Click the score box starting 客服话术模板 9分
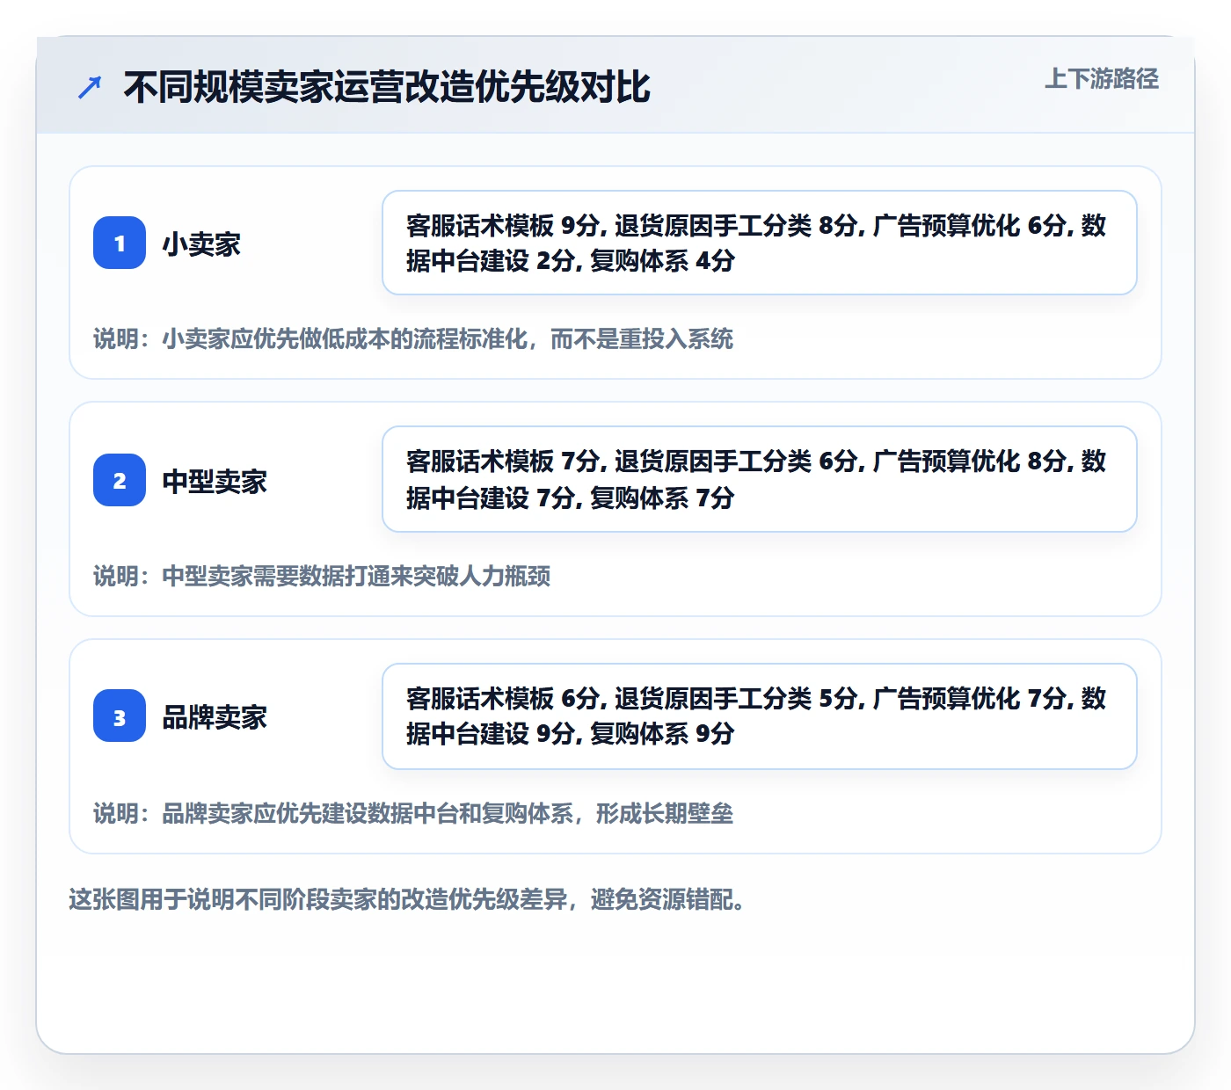 click(760, 243)
